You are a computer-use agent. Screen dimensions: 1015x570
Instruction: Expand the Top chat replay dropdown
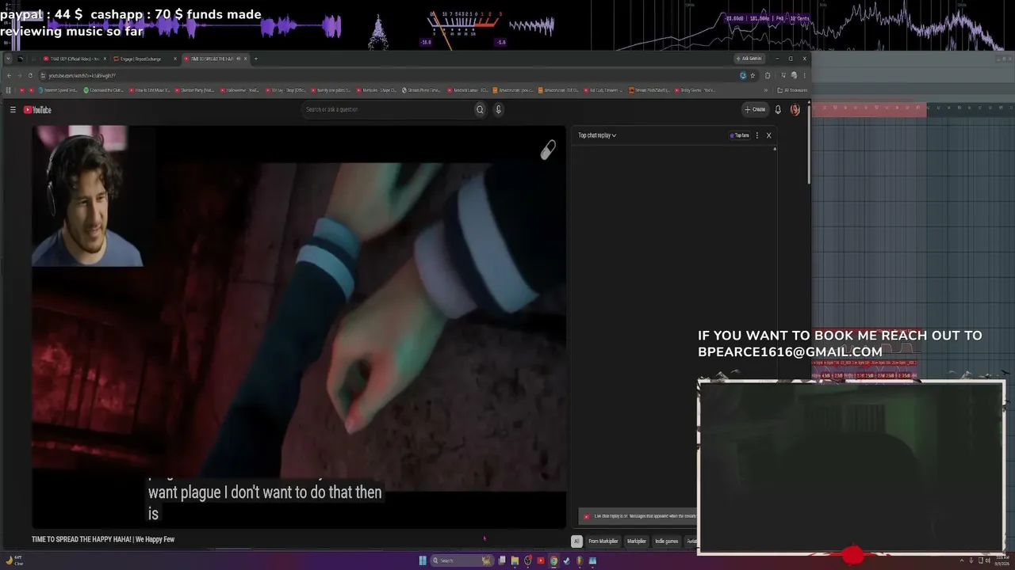pyautogui.click(x=597, y=135)
